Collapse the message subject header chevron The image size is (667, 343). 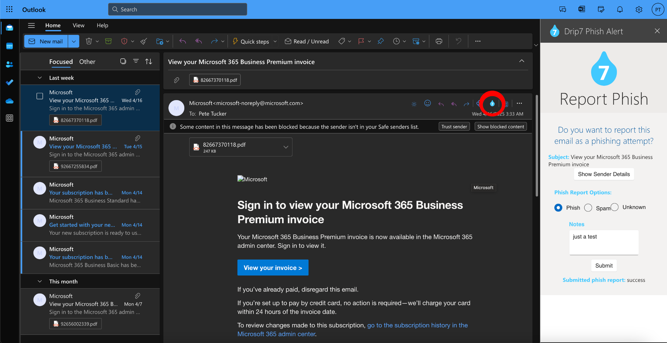click(522, 61)
